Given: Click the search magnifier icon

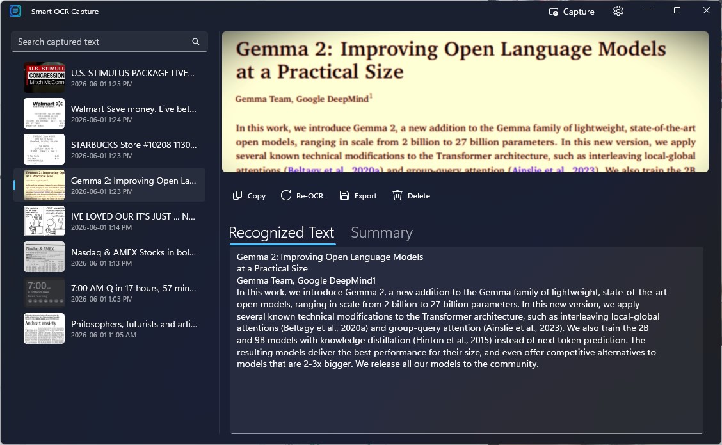Looking at the screenshot, I should click(196, 42).
